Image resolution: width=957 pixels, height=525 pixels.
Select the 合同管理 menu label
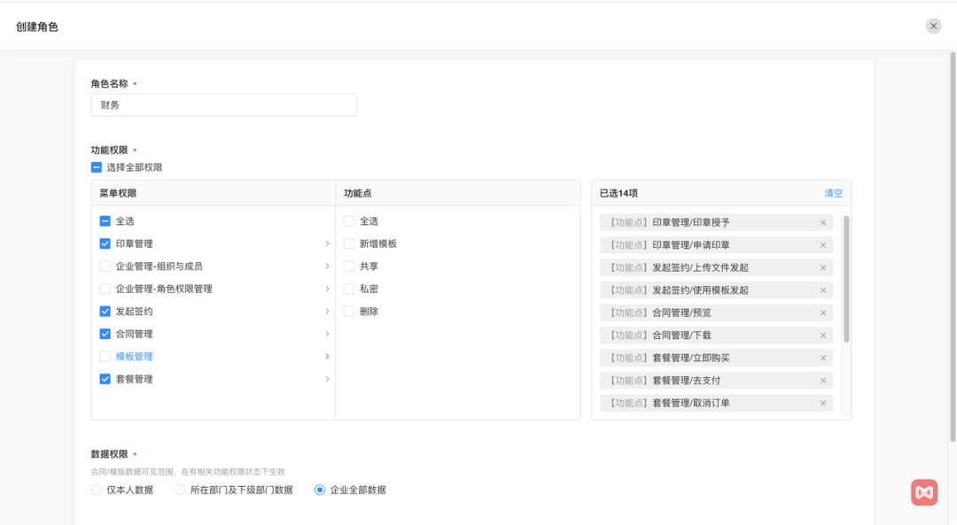coord(135,334)
